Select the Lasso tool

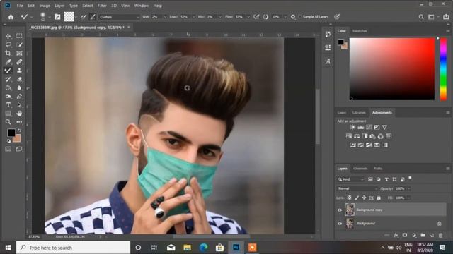8,44
